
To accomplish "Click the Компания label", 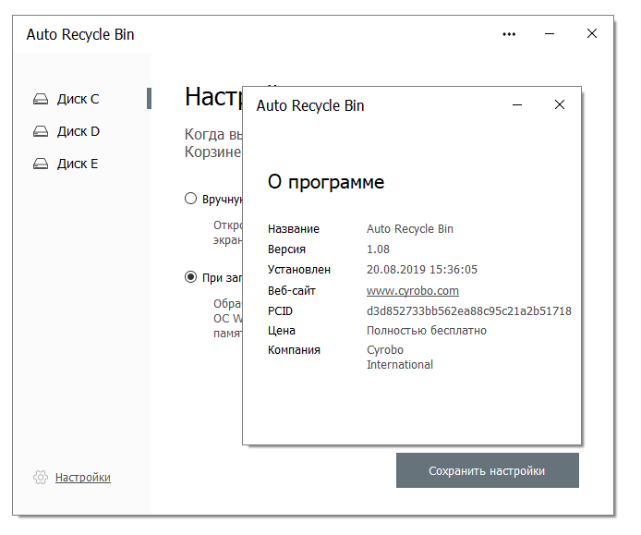I will click(294, 350).
